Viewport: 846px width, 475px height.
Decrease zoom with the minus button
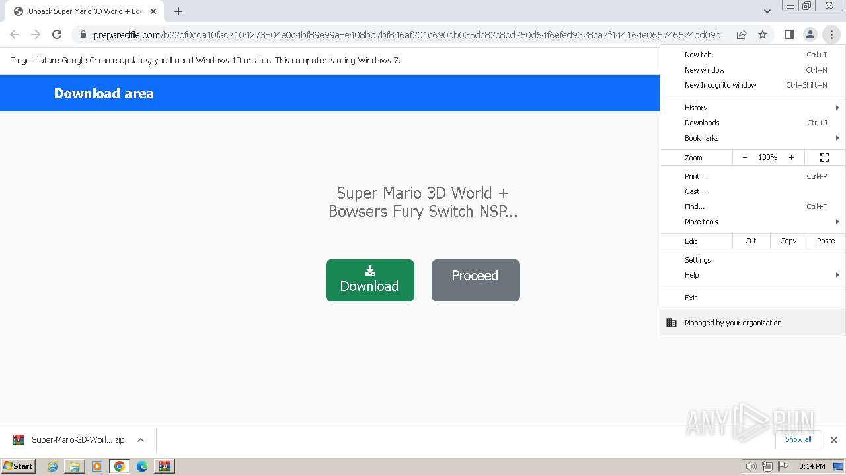pos(745,158)
